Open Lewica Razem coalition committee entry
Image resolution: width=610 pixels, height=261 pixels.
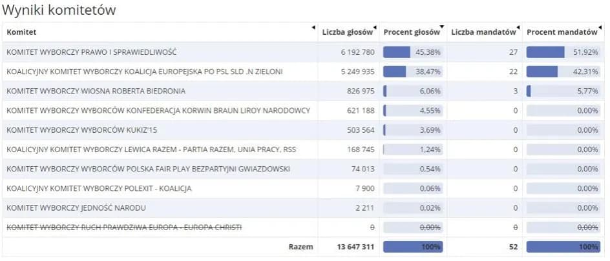pyautogui.click(x=152, y=150)
